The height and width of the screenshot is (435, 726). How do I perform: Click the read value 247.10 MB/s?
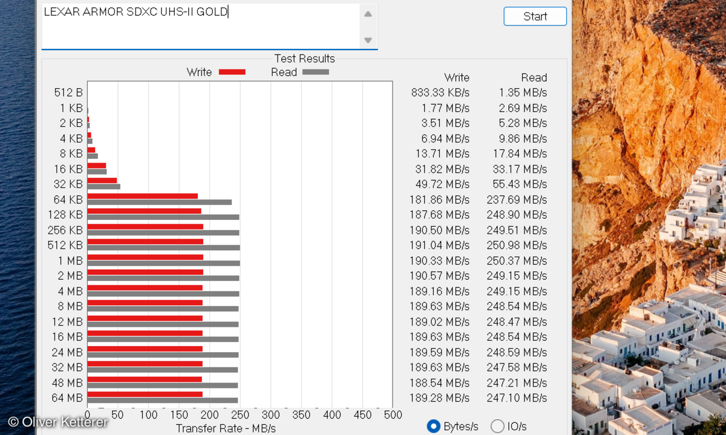pyautogui.click(x=517, y=398)
